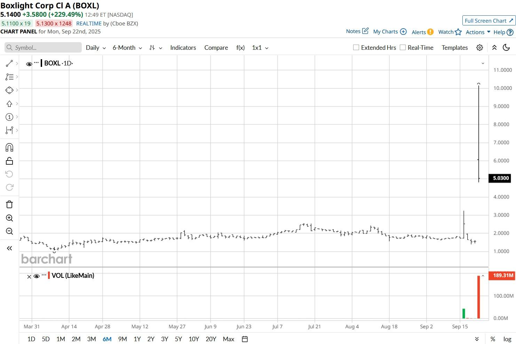This screenshot has width=516, height=344.
Task: Pick the numbered label tool
Action: [x=9, y=117]
